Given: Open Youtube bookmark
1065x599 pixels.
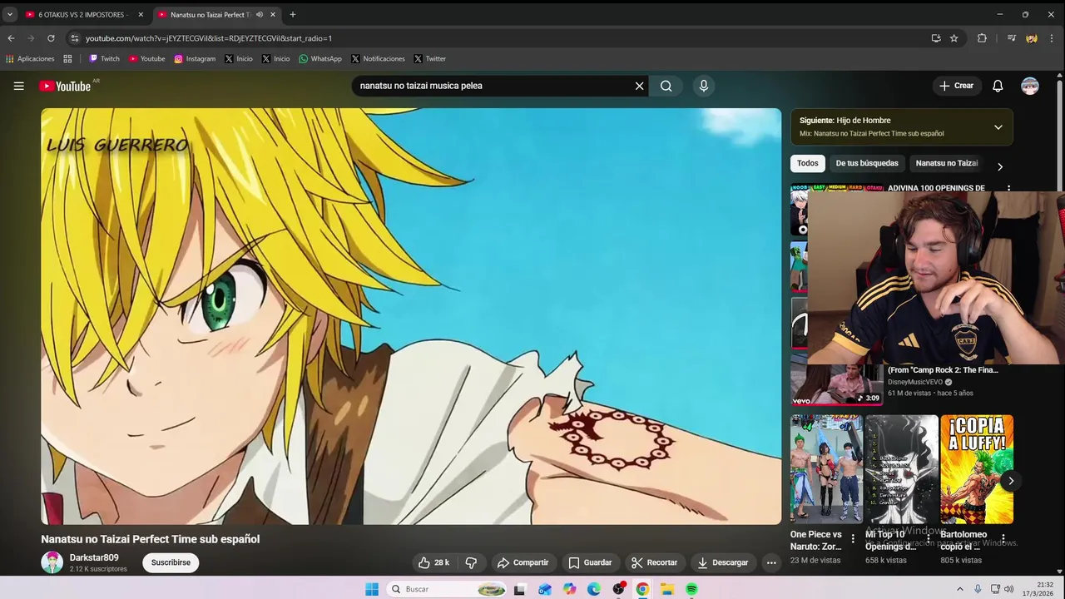Looking at the screenshot, I should tap(146, 59).
